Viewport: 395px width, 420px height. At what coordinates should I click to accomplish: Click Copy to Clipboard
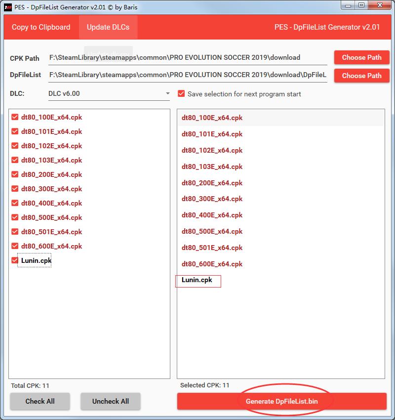click(x=41, y=27)
